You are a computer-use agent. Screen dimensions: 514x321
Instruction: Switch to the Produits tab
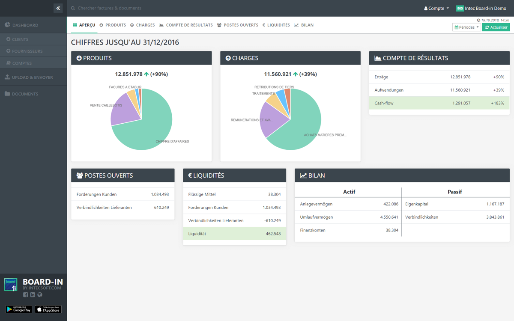tap(113, 25)
